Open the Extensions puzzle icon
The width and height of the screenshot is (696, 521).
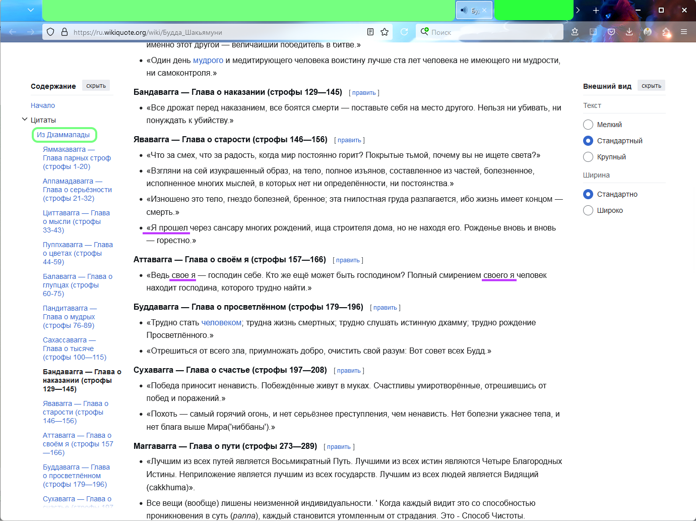(x=666, y=32)
